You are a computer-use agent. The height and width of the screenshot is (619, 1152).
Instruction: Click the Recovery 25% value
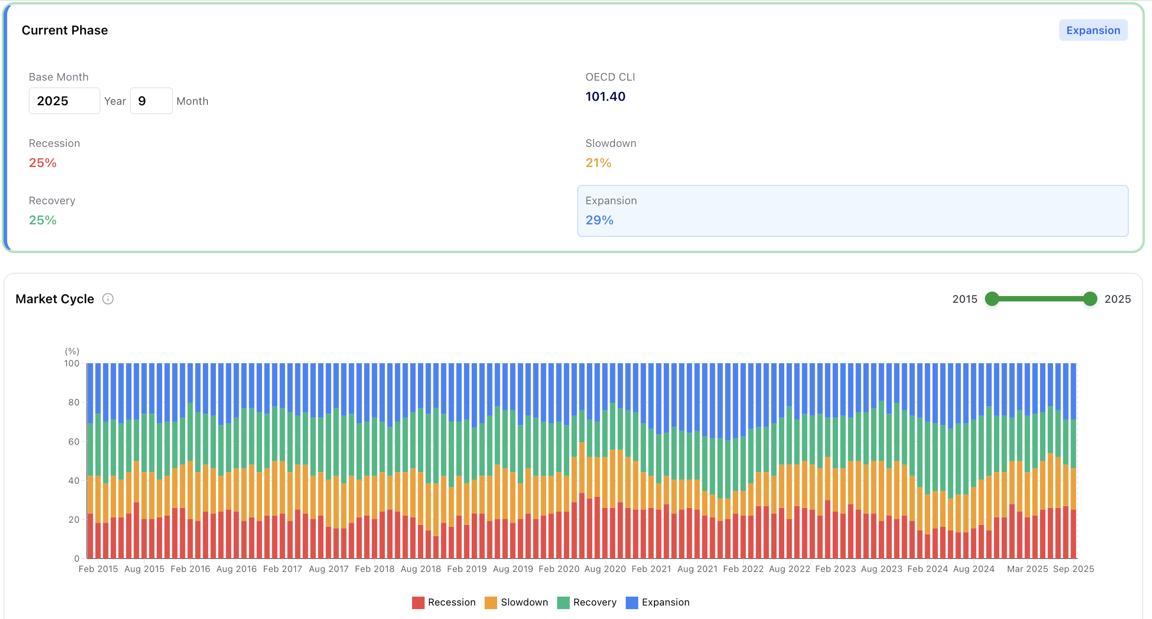pos(43,220)
